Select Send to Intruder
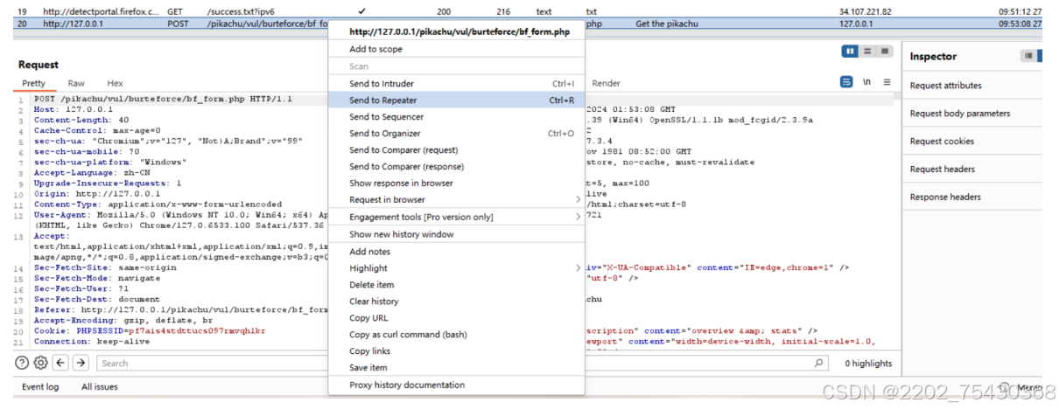This screenshot has width=1059, height=409. (x=456, y=84)
